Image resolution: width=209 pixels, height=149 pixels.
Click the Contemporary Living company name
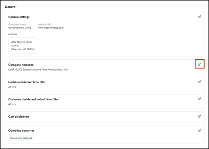(20, 28)
